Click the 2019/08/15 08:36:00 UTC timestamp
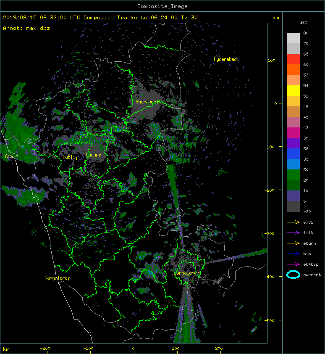This screenshot has width=325, height=354. click(42, 18)
